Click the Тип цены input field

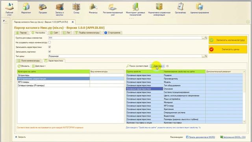125,56
